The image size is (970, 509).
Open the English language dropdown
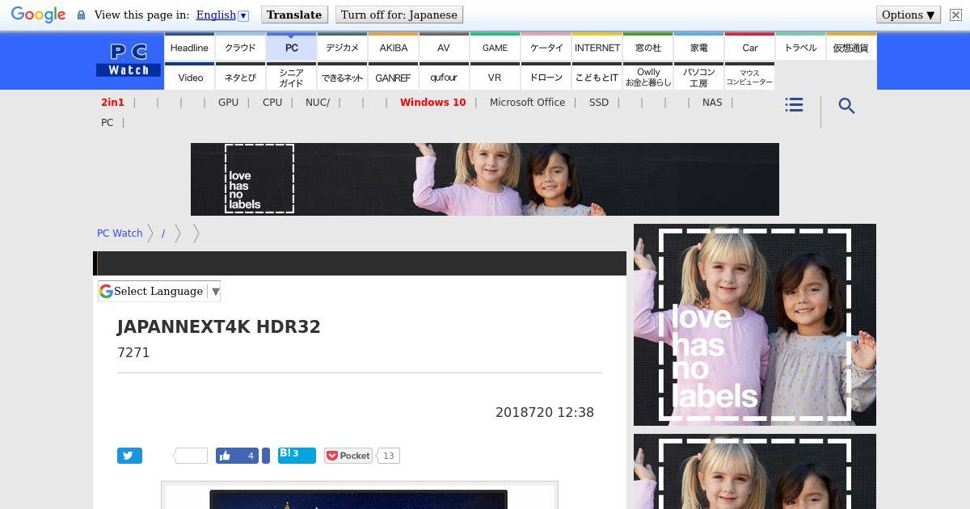pyautogui.click(x=222, y=15)
